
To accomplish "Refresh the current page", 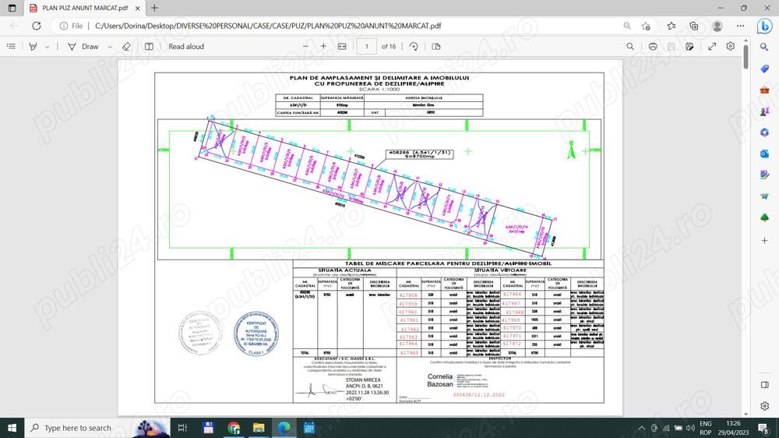I will coord(36,26).
